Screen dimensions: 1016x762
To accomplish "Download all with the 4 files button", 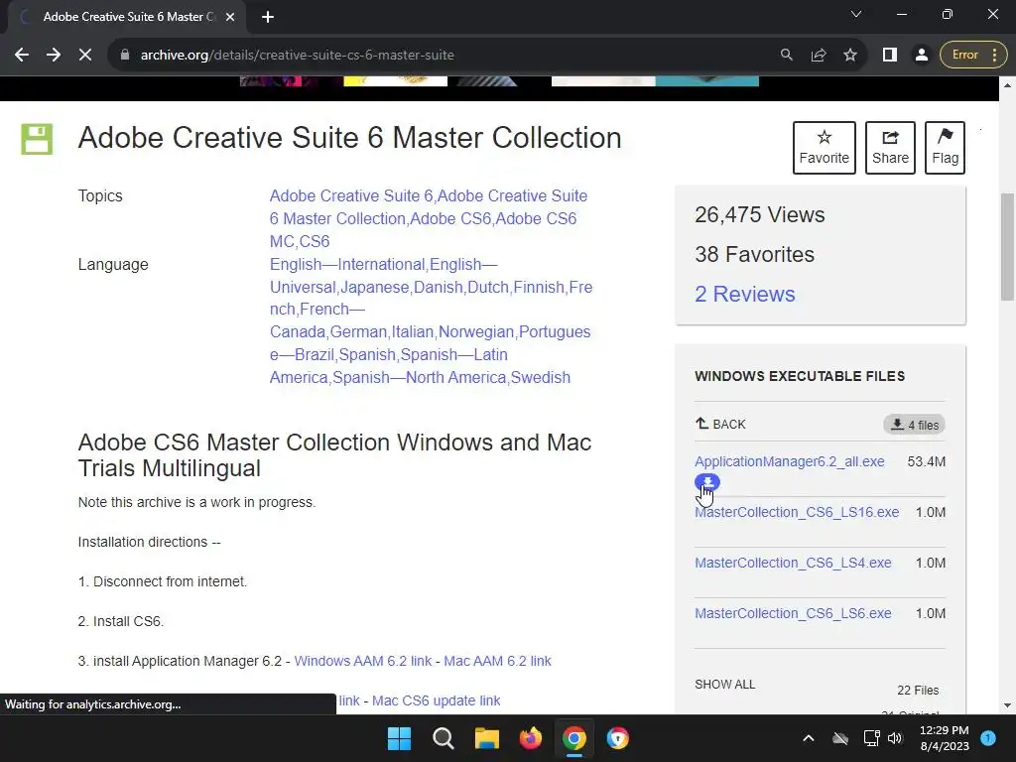I will (x=914, y=425).
